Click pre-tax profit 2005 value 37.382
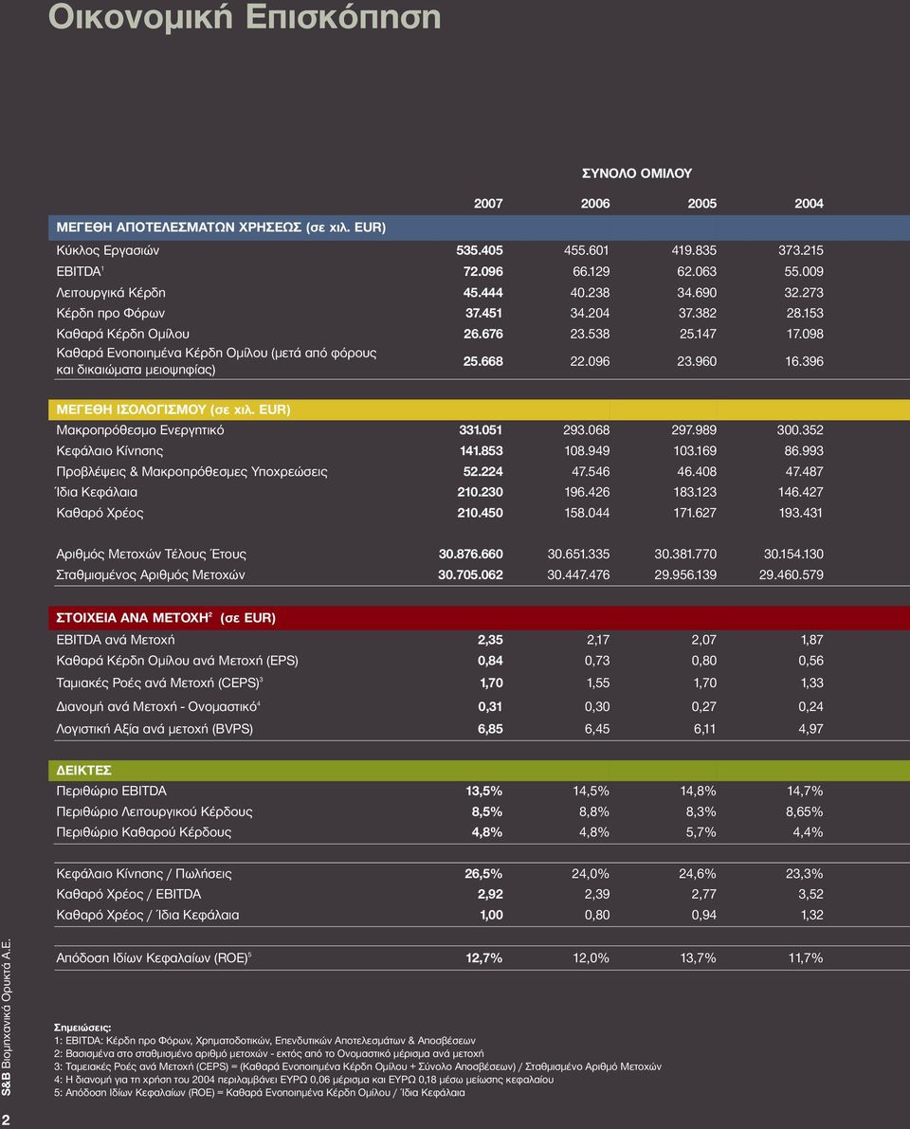The height and width of the screenshot is (1129, 910). (x=698, y=313)
